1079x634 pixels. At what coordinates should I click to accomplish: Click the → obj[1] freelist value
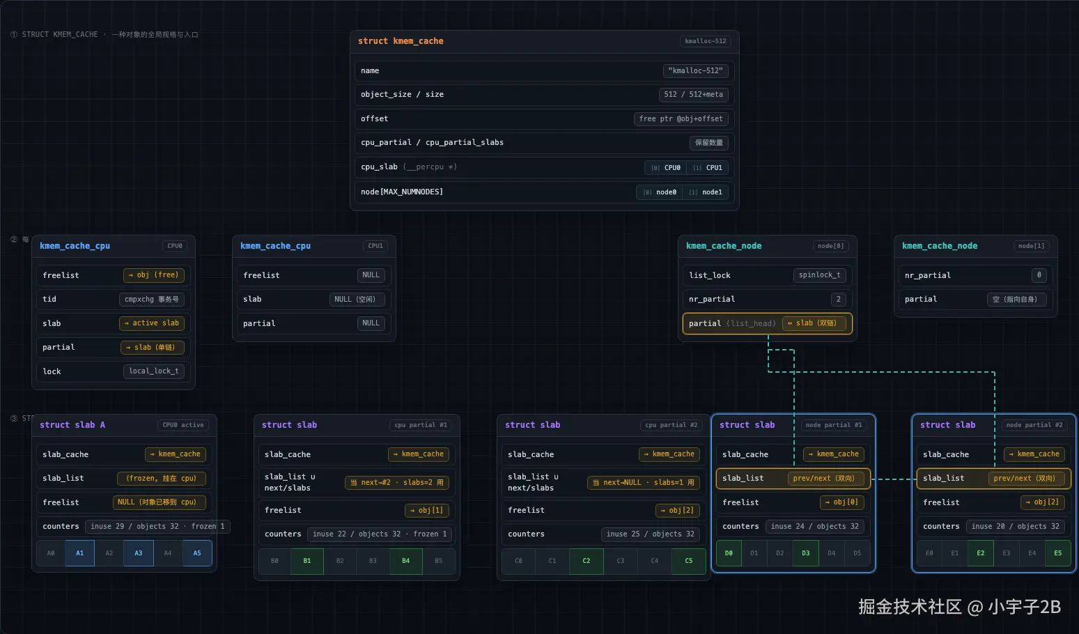(x=427, y=511)
